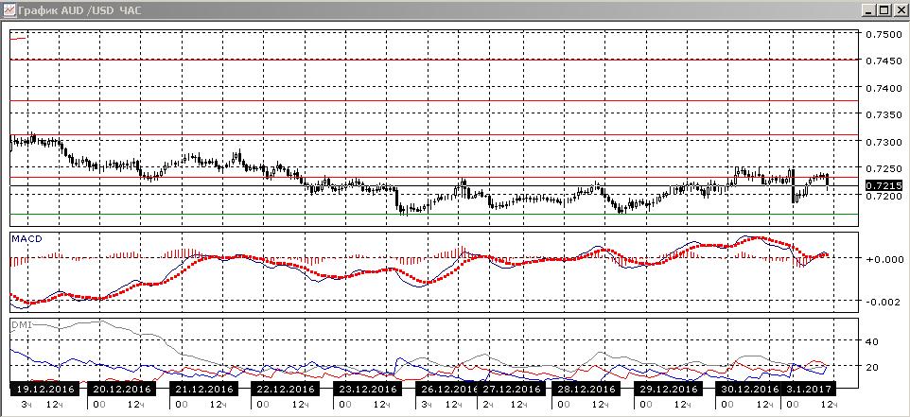This screenshot has height=417, width=910.
Task: Click the 0.7450 price axis label
Action: click(883, 61)
